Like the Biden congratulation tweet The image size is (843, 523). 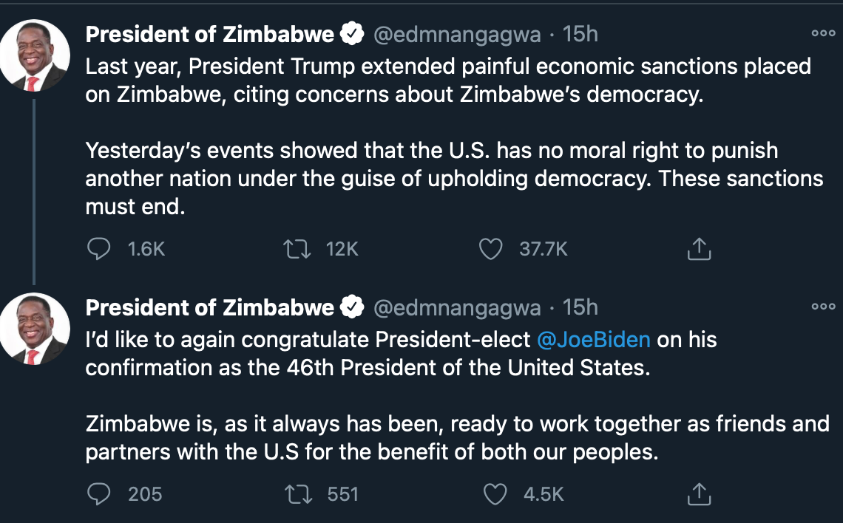[495, 494]
